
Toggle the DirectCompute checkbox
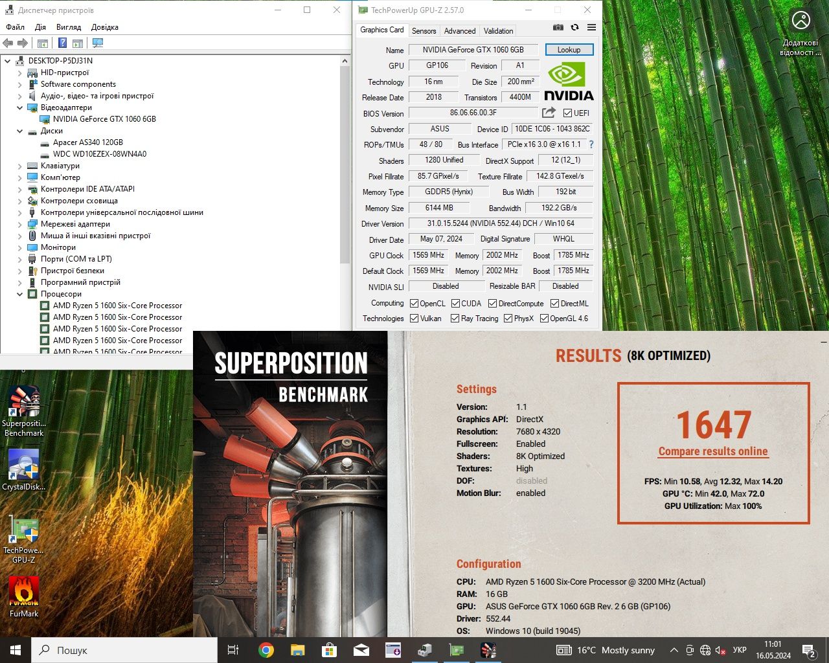pyautogui.click(x=492, y=303)
